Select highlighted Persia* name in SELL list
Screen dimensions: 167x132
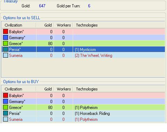tap(15, 50)
